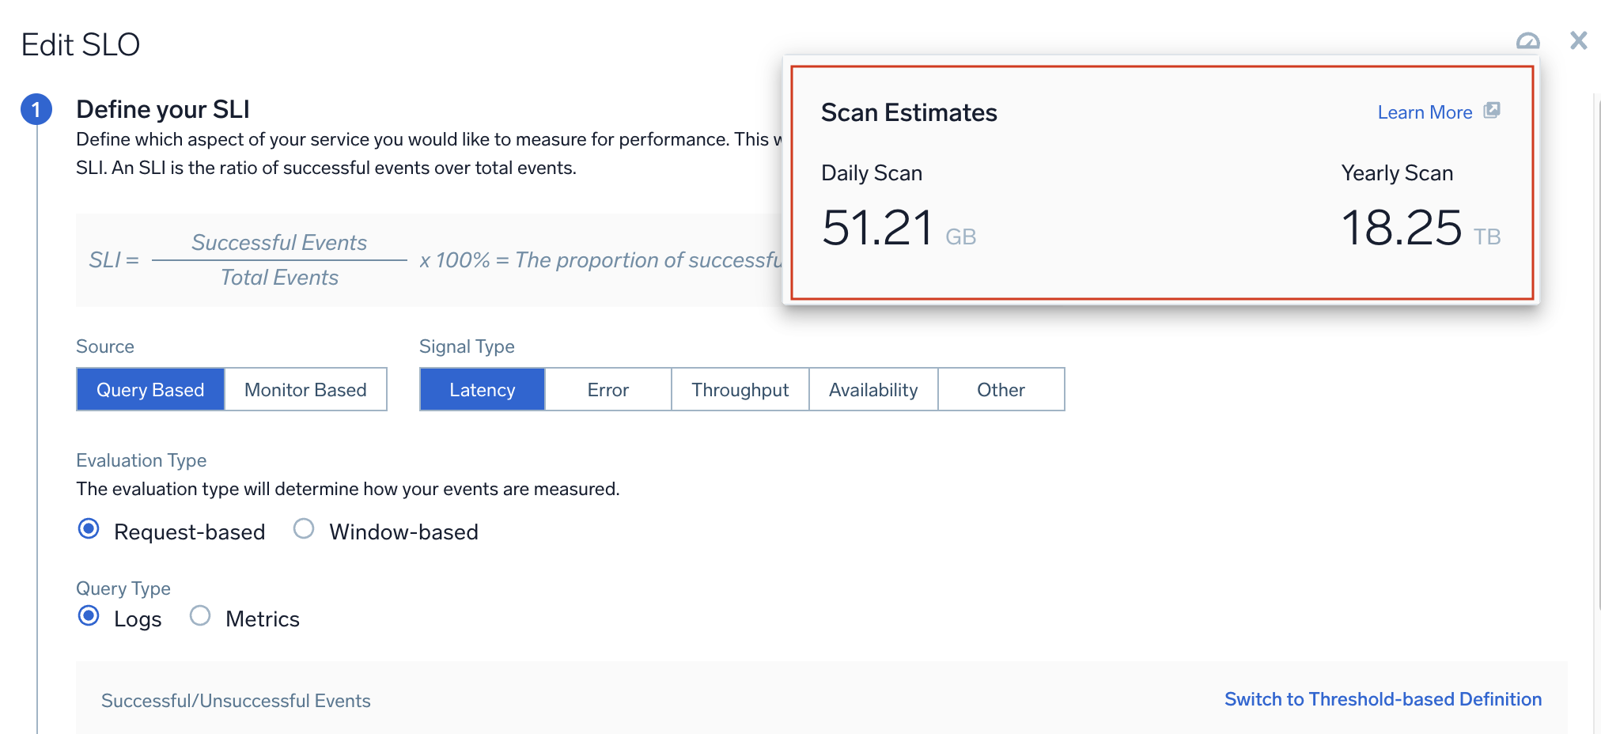The image size is (1601, 734).
Task: Open Learn More in Scan Estimates
Action: [x=1425, y=112]
